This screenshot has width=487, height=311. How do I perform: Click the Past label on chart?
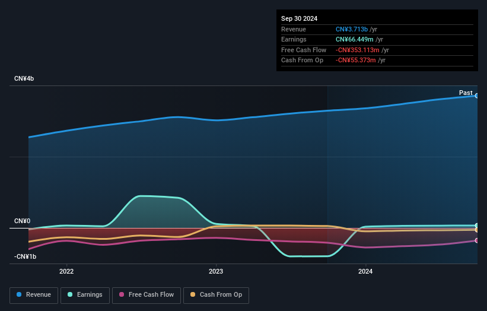point(466,93)
